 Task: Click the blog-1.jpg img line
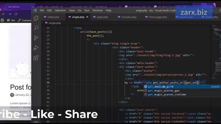[x=156, y=55]
